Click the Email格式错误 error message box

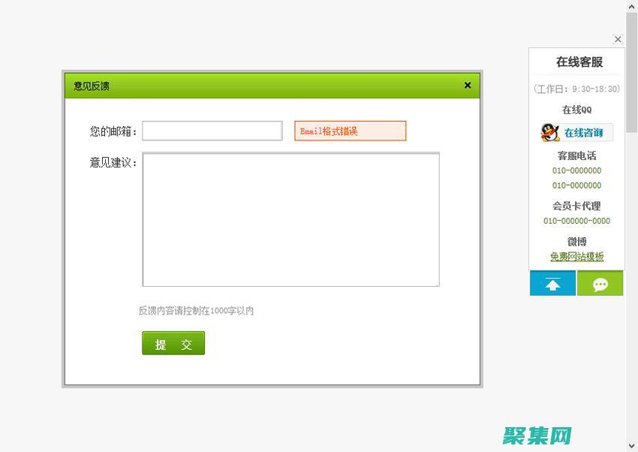coord(350,130)
